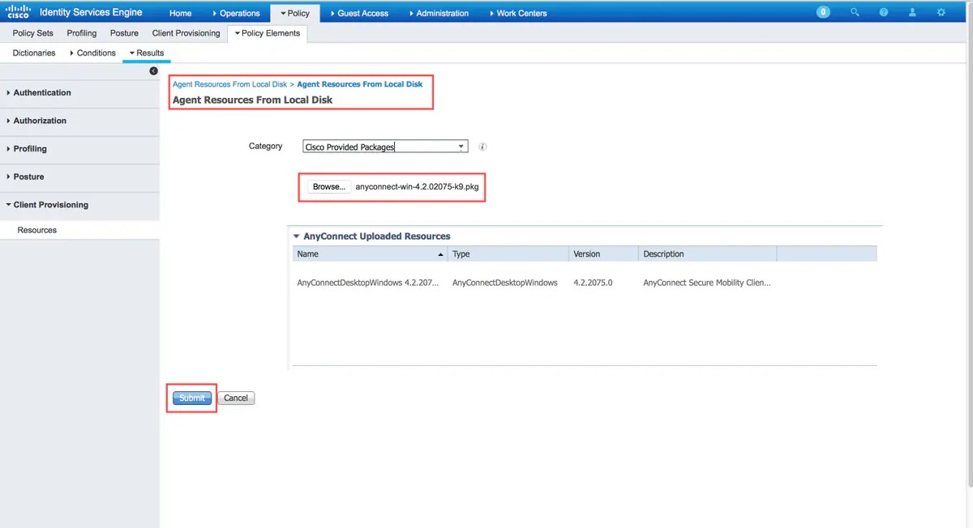Sort by Name column arrow
The height and width of the screenshot is (528, 973).
(440, 254)
